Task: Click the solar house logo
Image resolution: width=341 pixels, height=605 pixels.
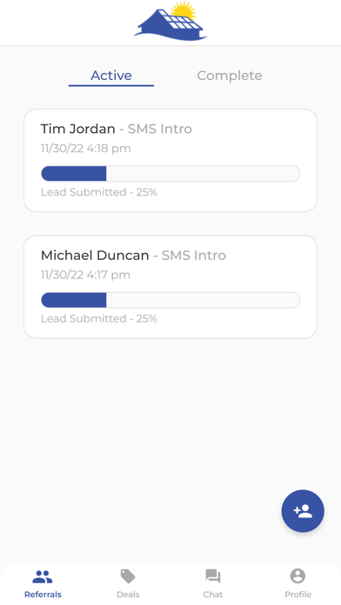Action: [170, 21]
